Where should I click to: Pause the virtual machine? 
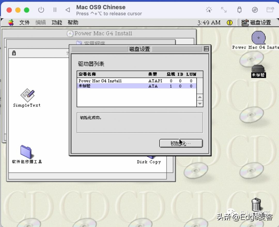55,10
